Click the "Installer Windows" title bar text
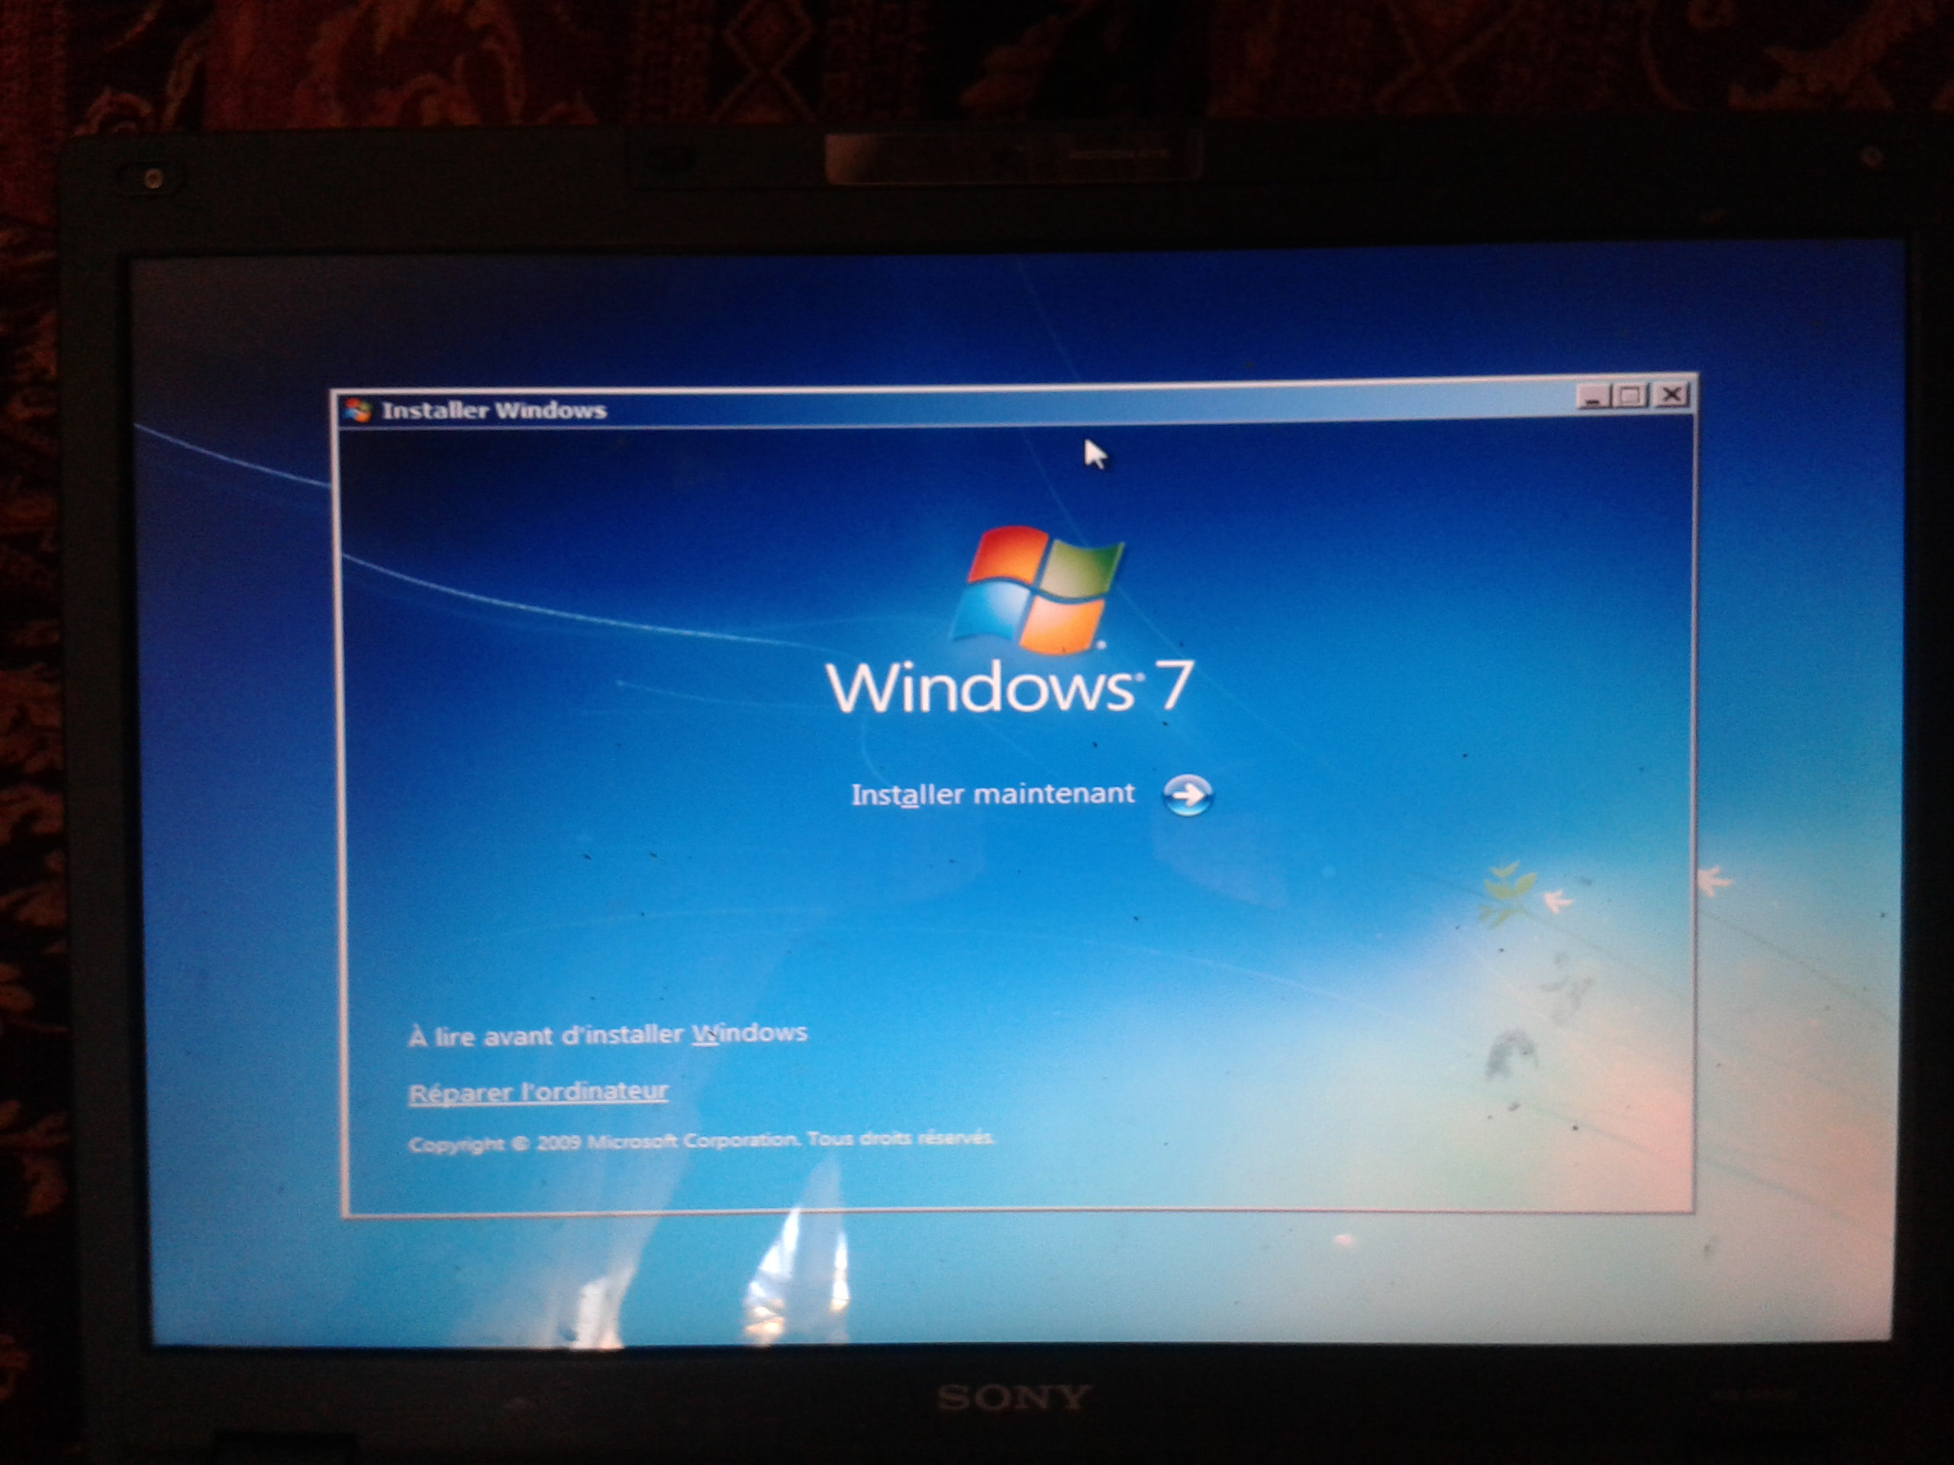This screenshot has height=1465, width=1954. click(494, 411)
